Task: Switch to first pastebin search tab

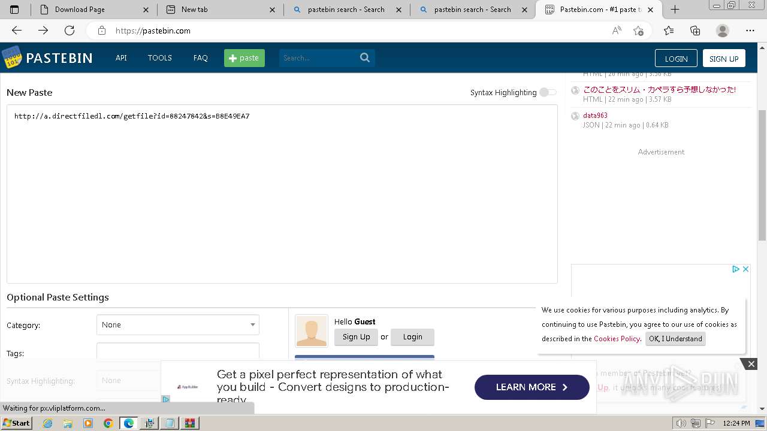Action: point(346,10)
